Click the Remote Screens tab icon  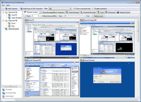coord(25,12)
